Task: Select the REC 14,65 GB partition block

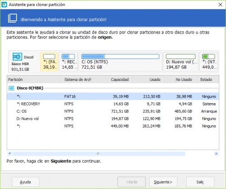Action: tap(68, 62)
